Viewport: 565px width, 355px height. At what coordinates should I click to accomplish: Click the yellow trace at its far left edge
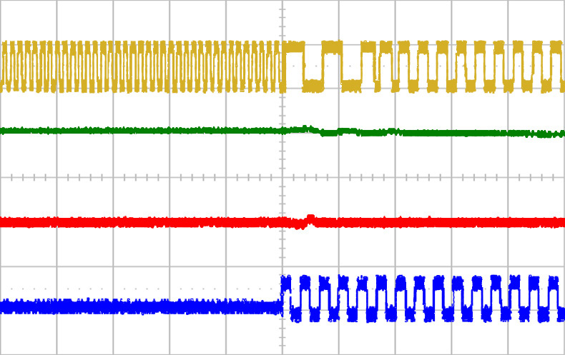tap(4, 66)
